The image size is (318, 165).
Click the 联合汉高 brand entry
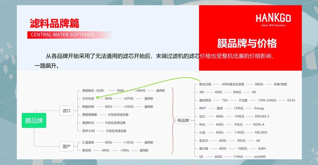click(x=205, y=84)
